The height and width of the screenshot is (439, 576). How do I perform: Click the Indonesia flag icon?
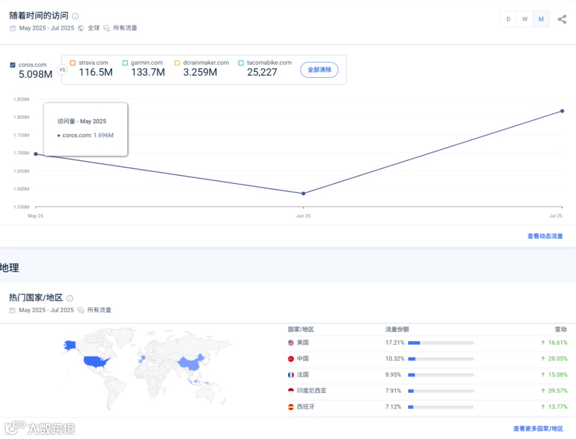[x=291, y=391]
